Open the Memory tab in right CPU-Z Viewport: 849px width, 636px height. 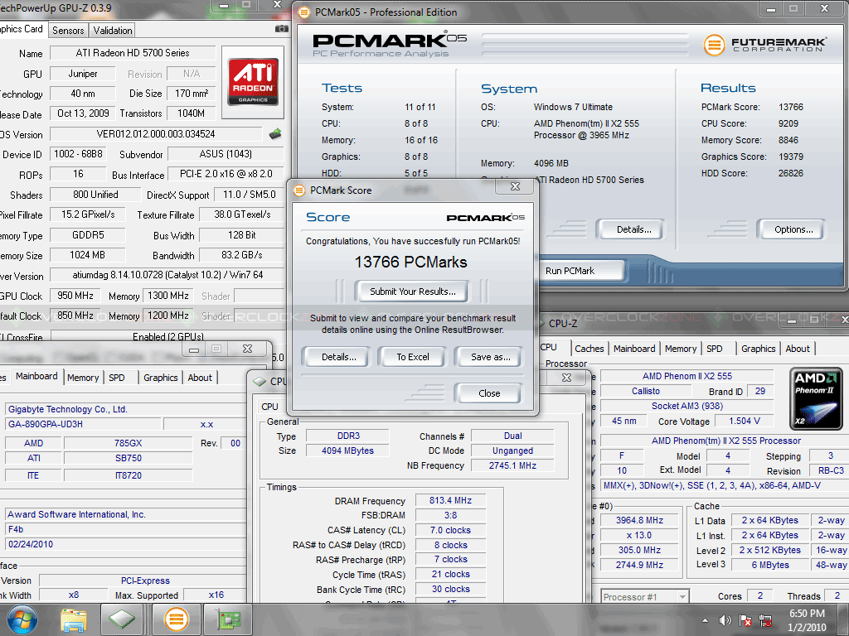pos(681,349)
